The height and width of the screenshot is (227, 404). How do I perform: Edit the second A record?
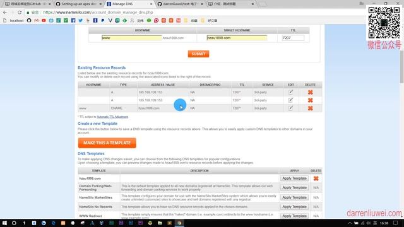point(290,100)
